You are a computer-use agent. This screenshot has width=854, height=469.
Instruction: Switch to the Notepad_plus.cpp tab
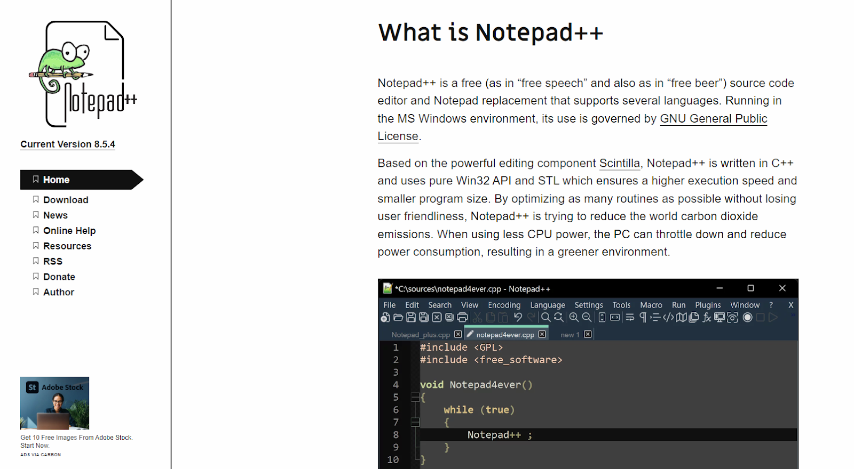(421, 335)
